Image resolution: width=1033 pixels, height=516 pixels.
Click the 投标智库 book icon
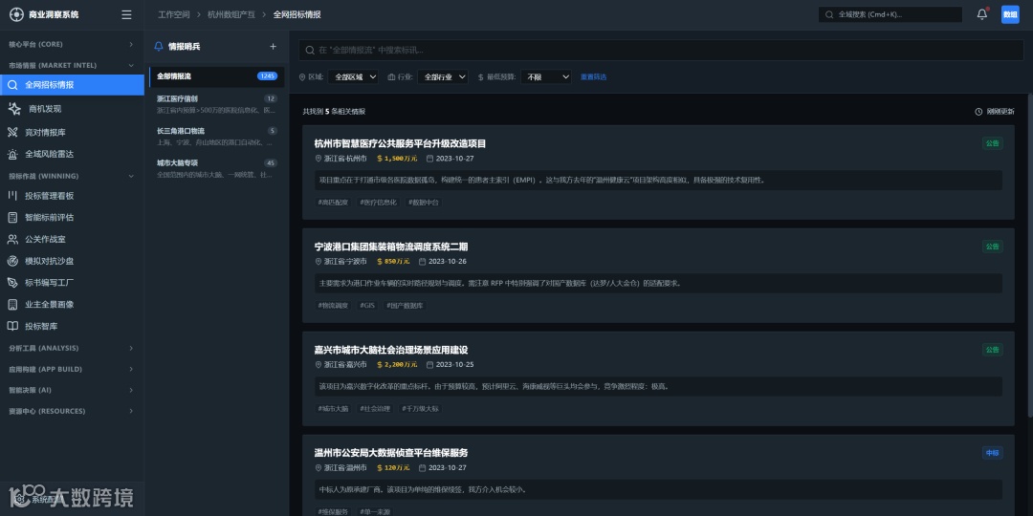pos(12,326)
